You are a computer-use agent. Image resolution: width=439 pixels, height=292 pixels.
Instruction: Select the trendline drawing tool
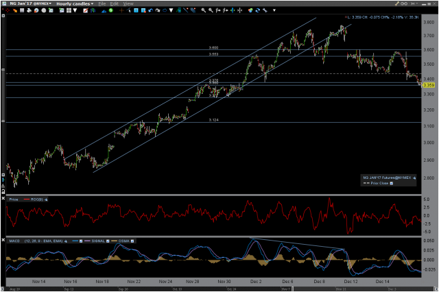[186, 10]
